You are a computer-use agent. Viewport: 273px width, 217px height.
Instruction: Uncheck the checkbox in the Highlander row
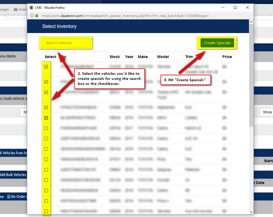tap(46, 107)
